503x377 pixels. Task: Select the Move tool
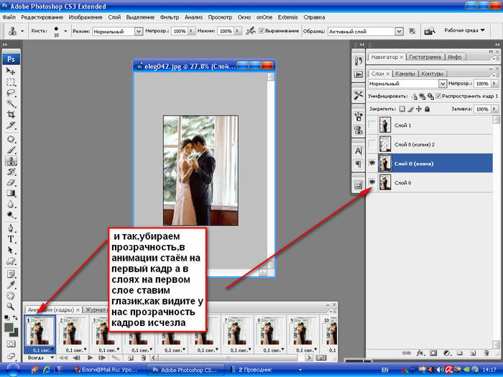[11, 71]
